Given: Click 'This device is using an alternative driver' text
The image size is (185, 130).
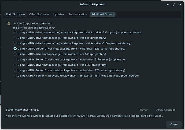Looking at the screenshot, I should pyautogui.click(x=34, y=28).
